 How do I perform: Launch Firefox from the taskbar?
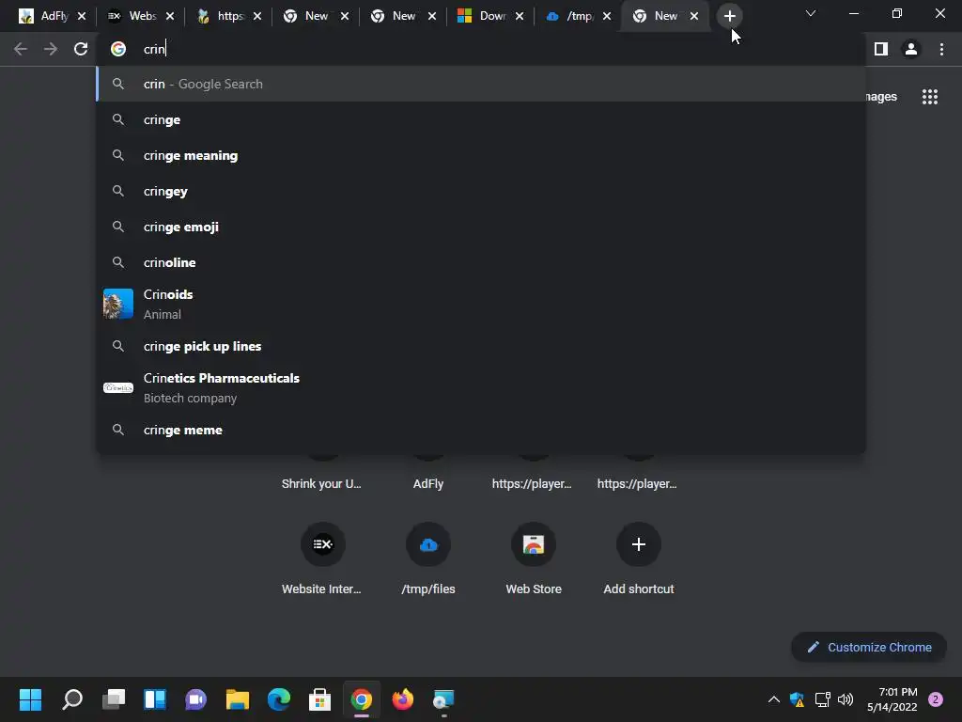coord(402,698)
